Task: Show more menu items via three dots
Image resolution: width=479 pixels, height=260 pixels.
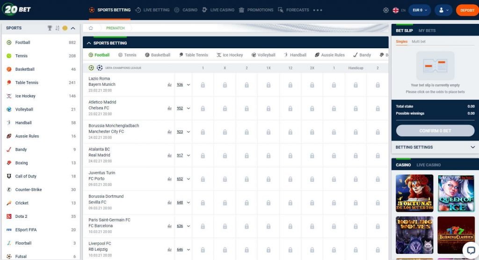Action: (x=318, y=10)
